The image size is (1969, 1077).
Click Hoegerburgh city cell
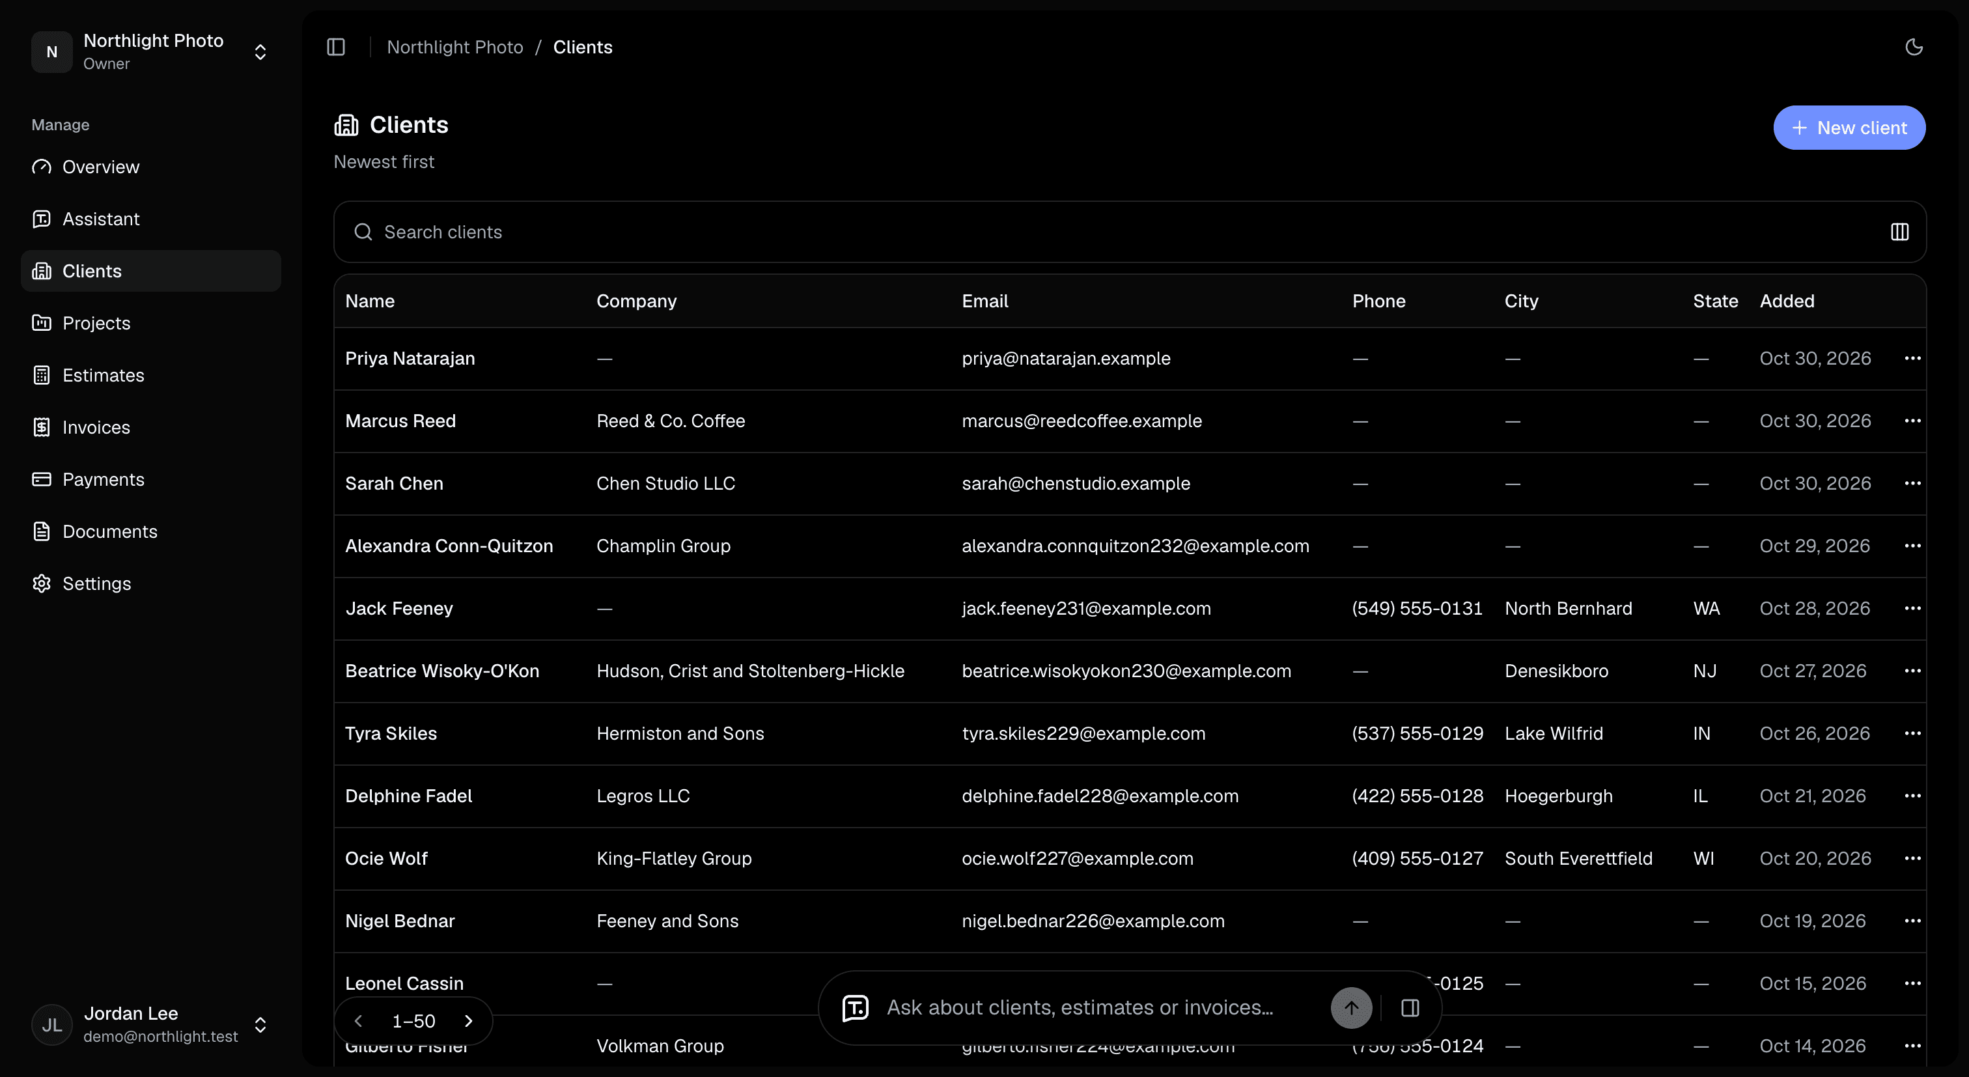point(1559,796)
